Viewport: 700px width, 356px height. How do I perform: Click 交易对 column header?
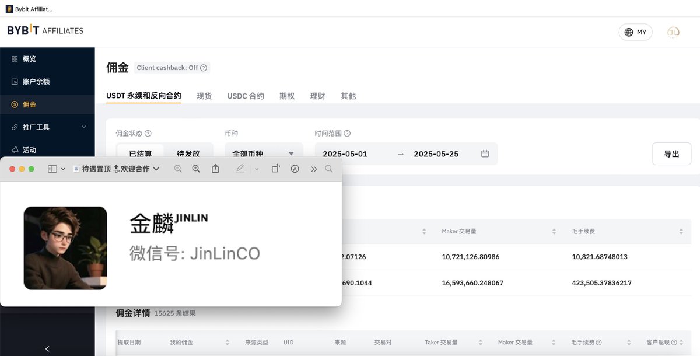(x=383, y=343)
